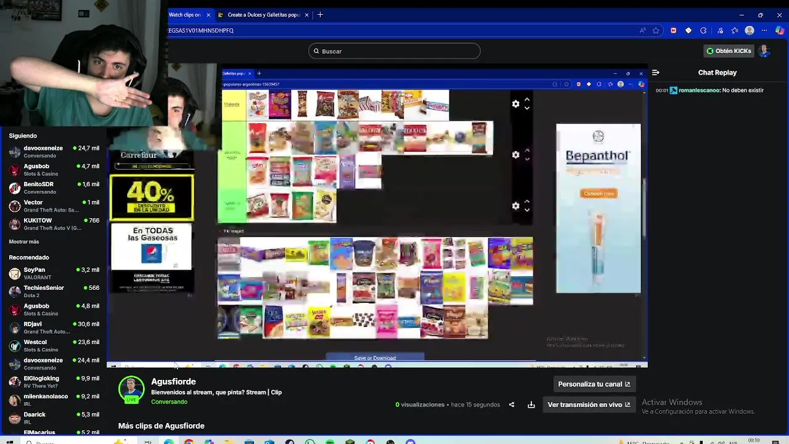
Task: Click the download clip icon
Action: click(531, 405)
